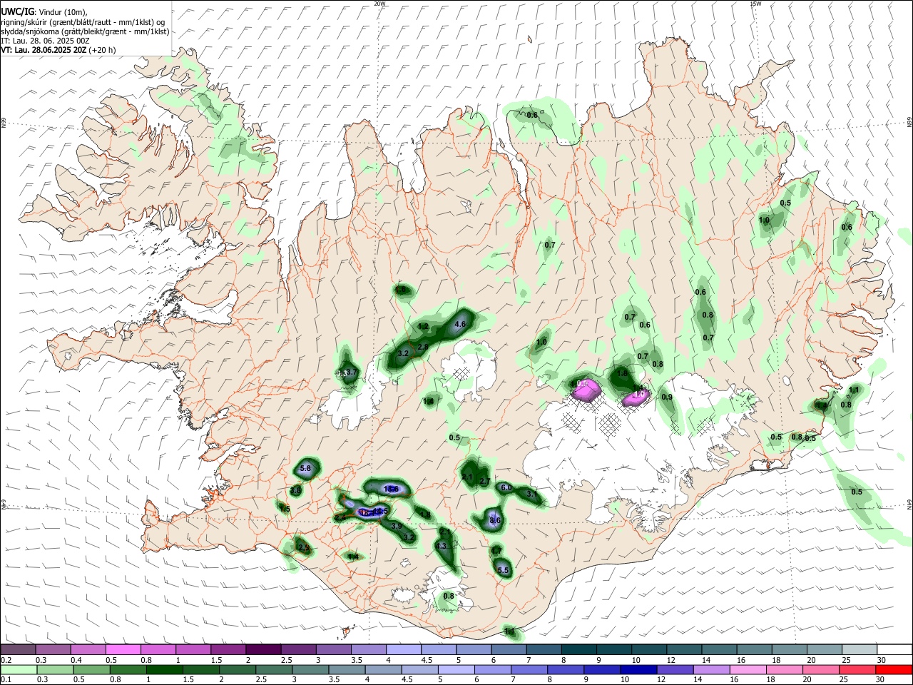Select the 3.1 precipitation label

coord(531,494)
